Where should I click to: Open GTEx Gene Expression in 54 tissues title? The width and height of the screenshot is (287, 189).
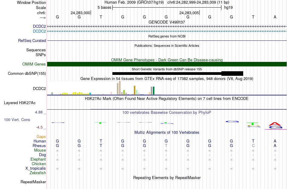(167, 79)
